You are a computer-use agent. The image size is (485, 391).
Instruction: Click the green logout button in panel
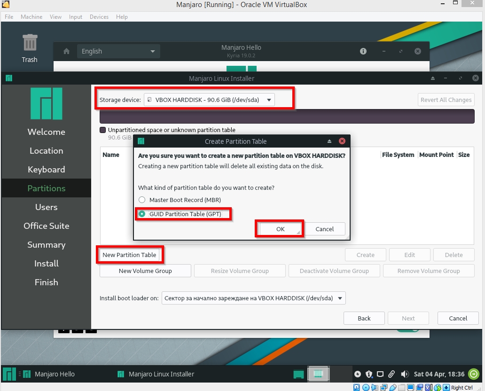(x=474, y=374)
